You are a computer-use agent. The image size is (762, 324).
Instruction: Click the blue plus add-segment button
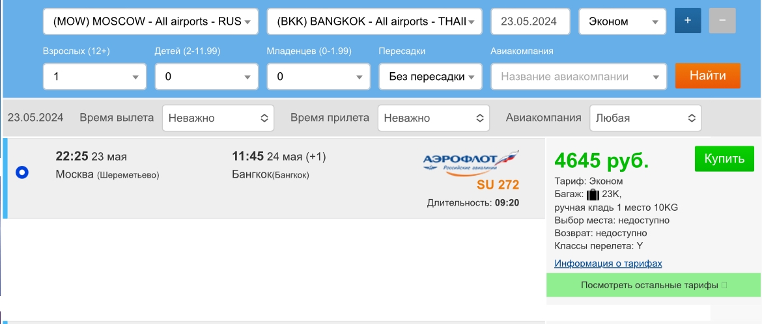pyautogui.click(x=688, y=21)
